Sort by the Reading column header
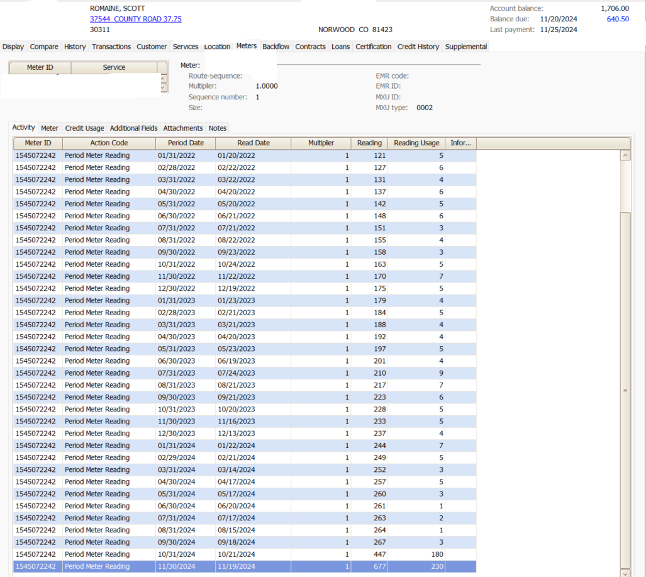 (x=369, y=143)
